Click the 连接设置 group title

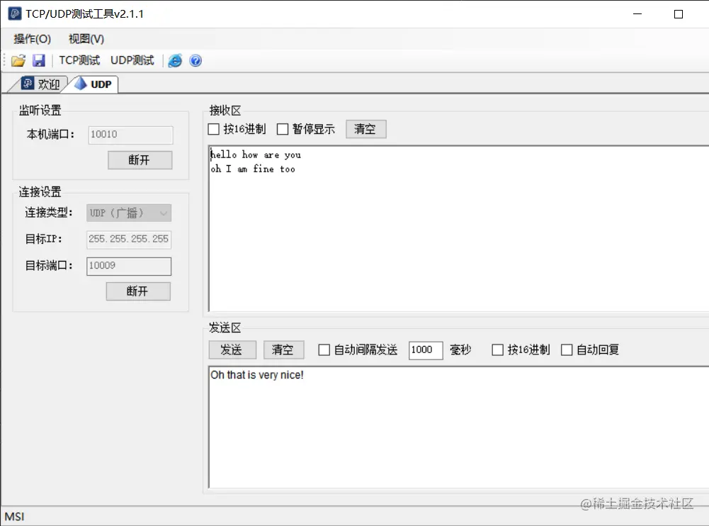[40, 192]
